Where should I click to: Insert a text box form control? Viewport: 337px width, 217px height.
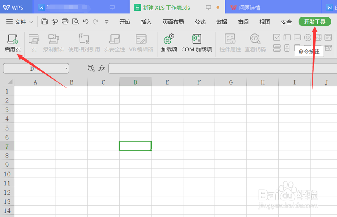[x=287, y=37]
